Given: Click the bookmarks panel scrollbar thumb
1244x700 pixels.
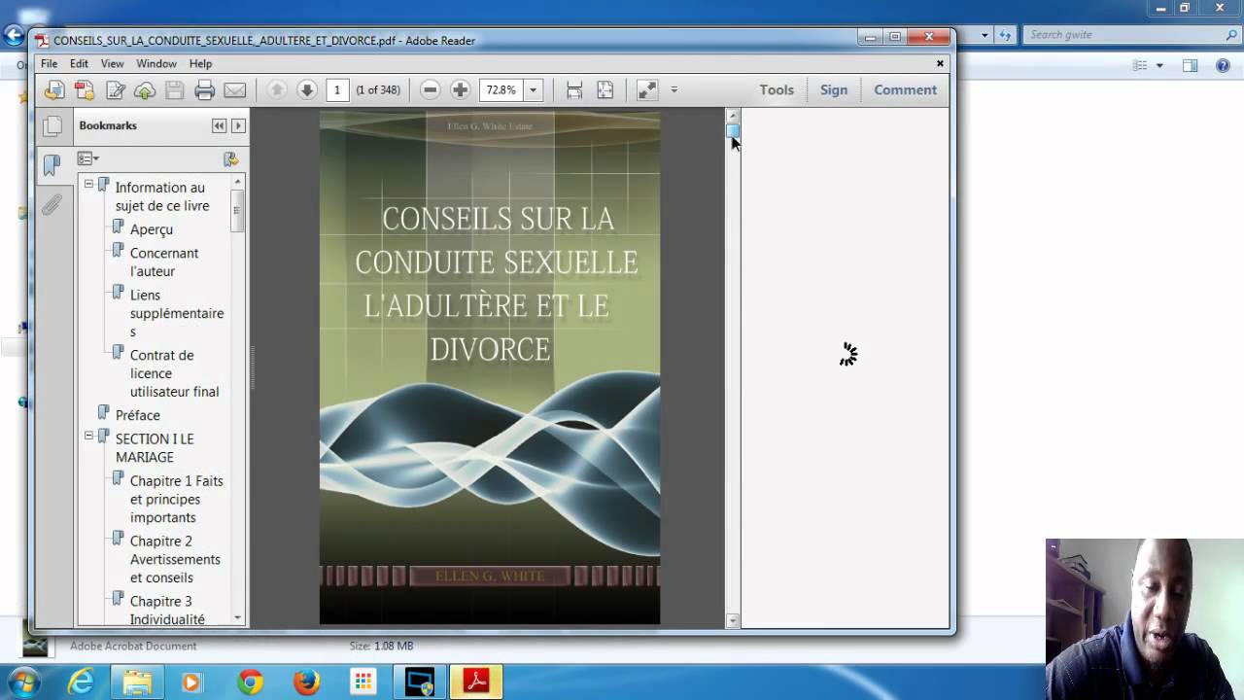Looking at the screenshot, I should coord(237,210).
